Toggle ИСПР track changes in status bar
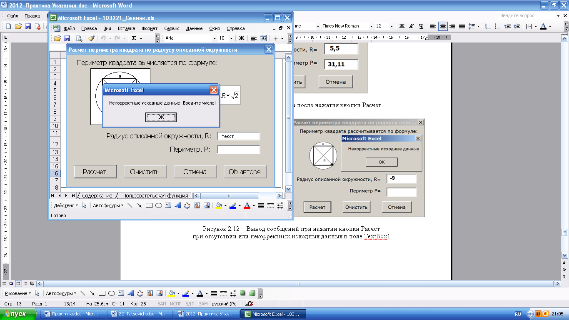569x320 pixels. click(176, 304)
